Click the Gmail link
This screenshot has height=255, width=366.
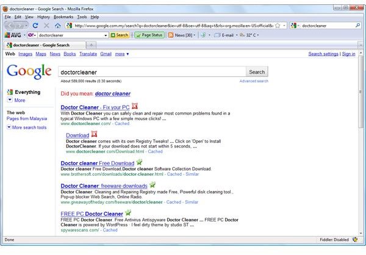(106, 54)
